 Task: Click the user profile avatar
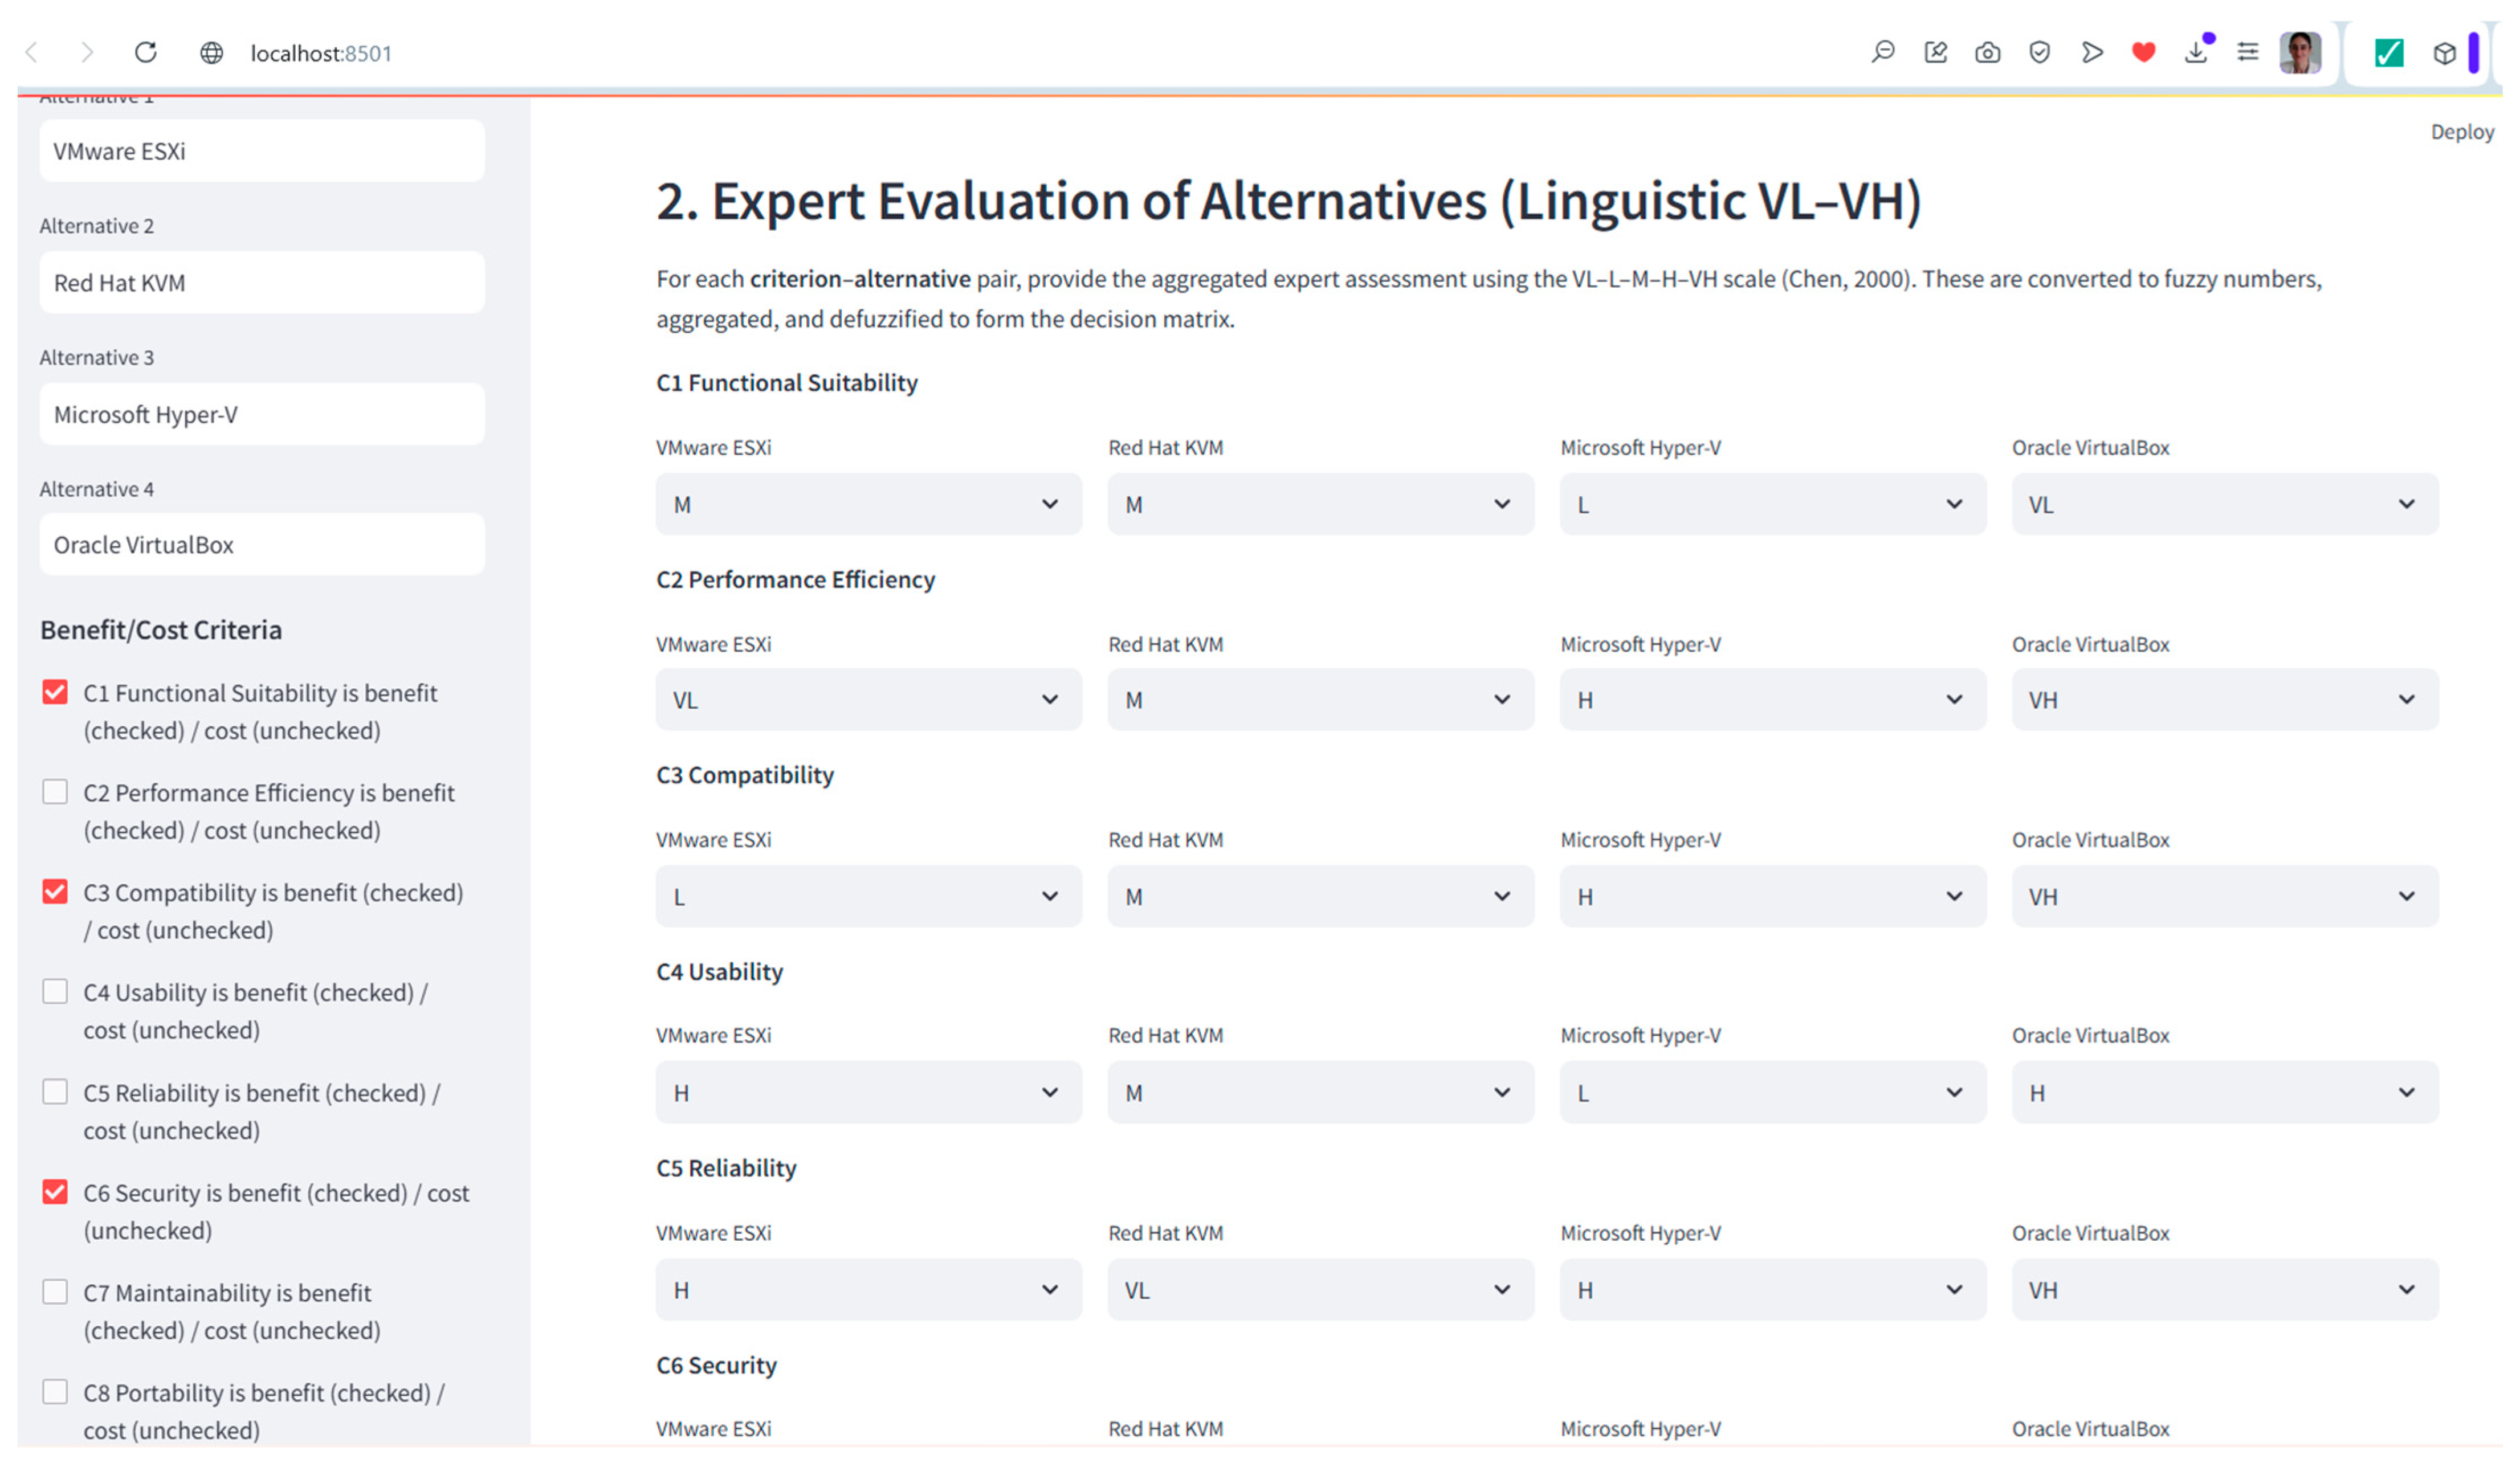2300,52
